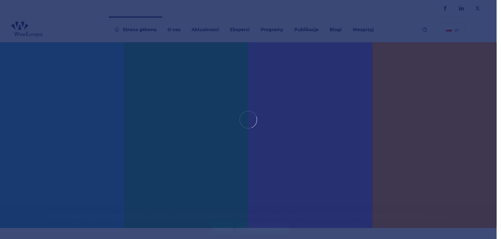Visit the Blogi section
The height and width of the screenshot is (239, 501).
335,29
